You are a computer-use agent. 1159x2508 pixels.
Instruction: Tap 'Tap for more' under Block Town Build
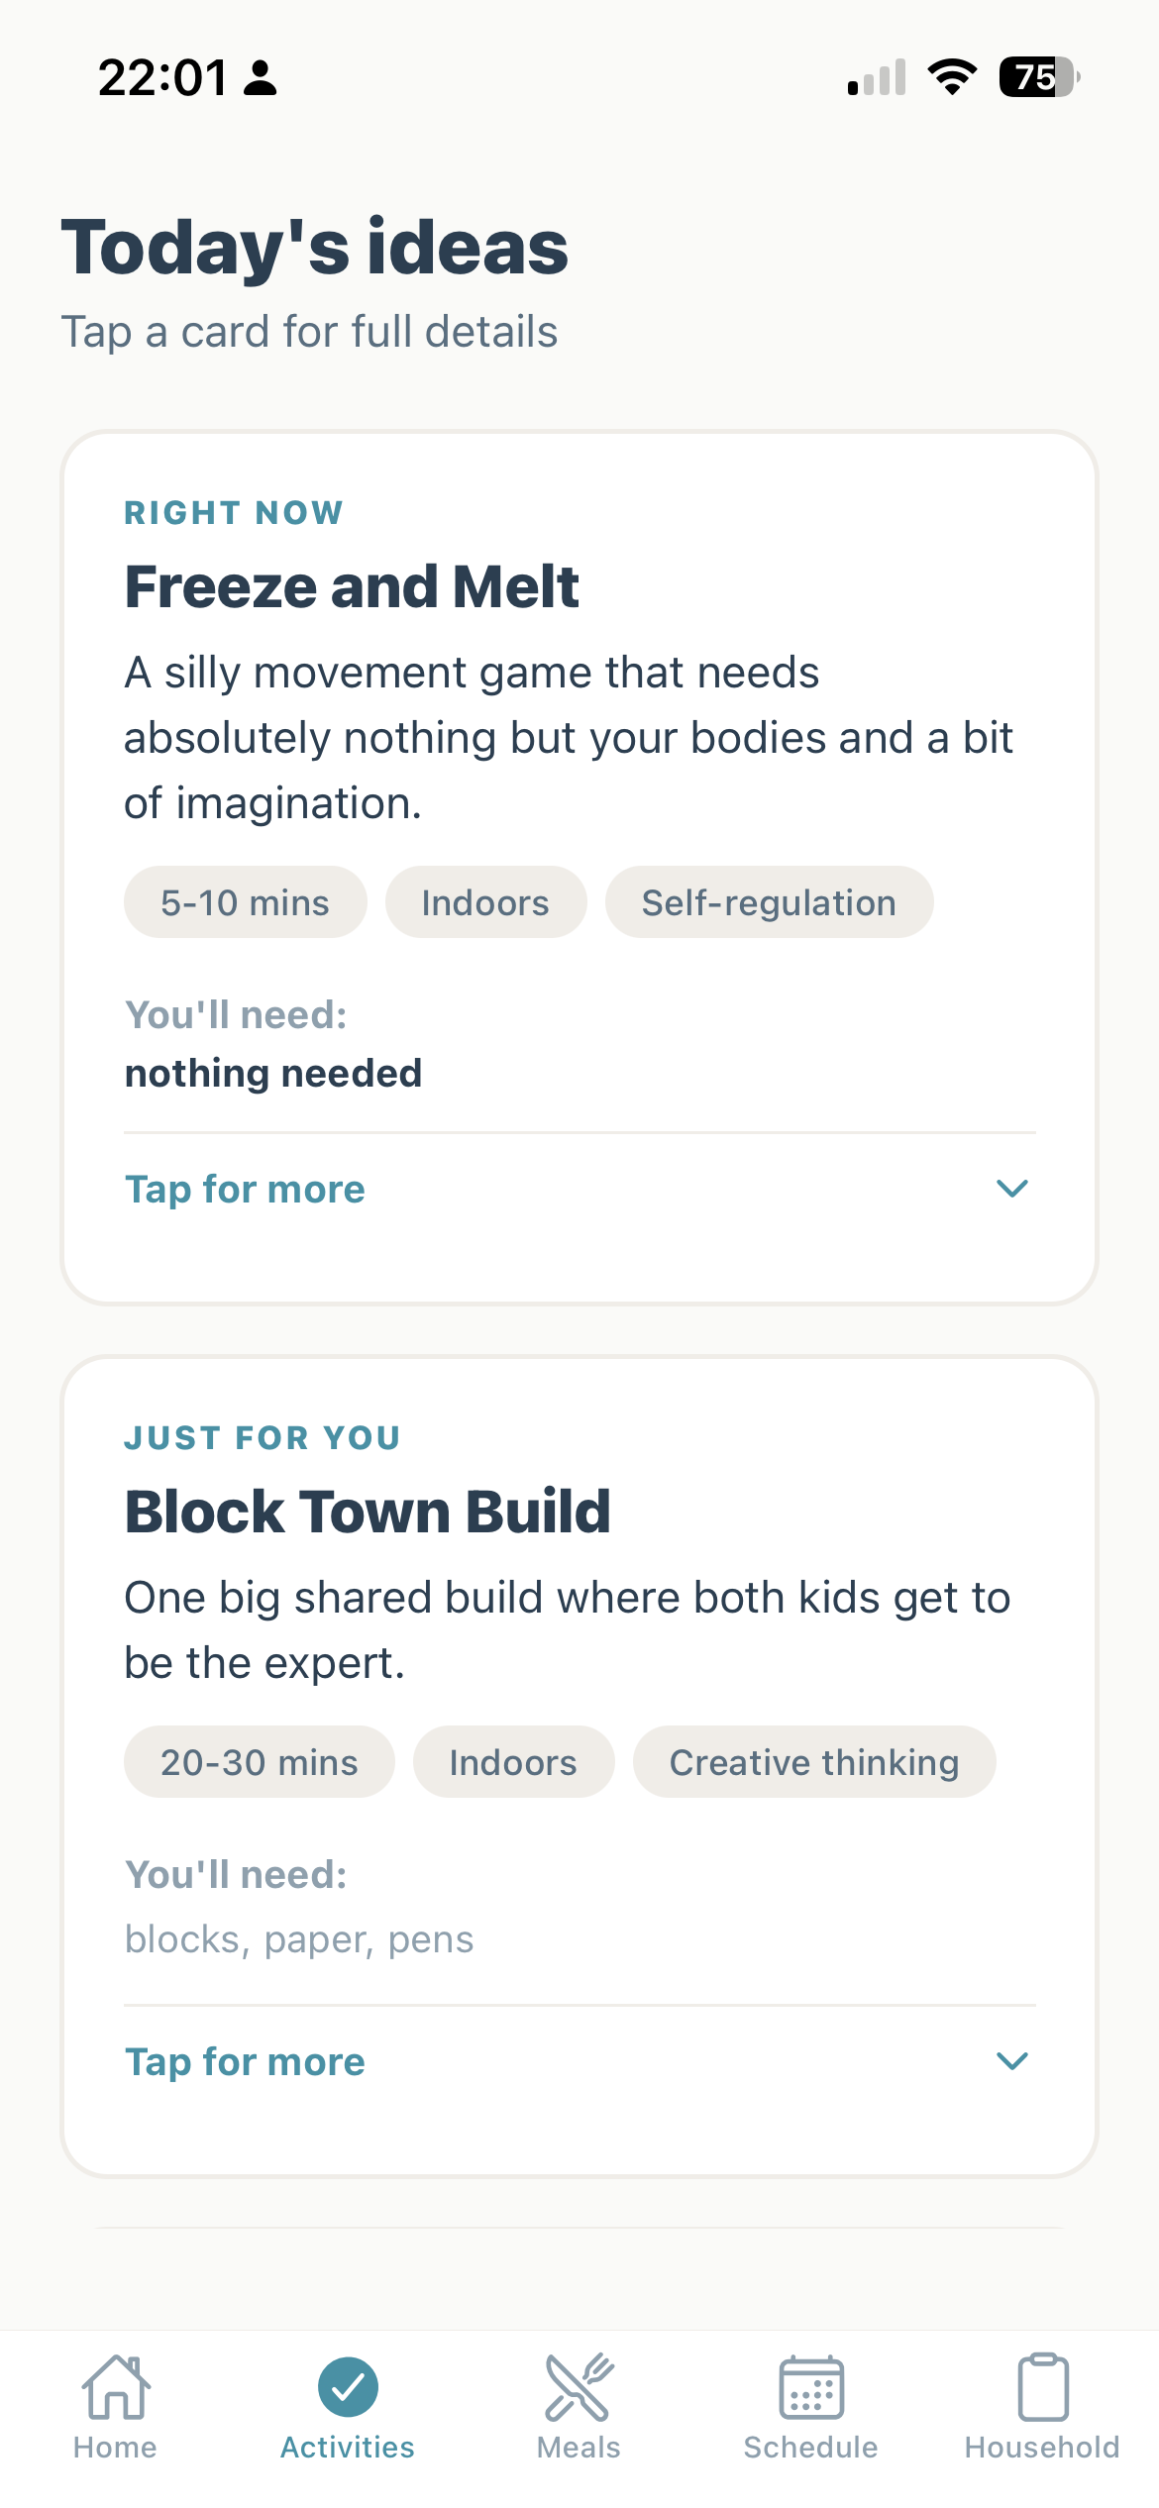tap(245, 2062)
